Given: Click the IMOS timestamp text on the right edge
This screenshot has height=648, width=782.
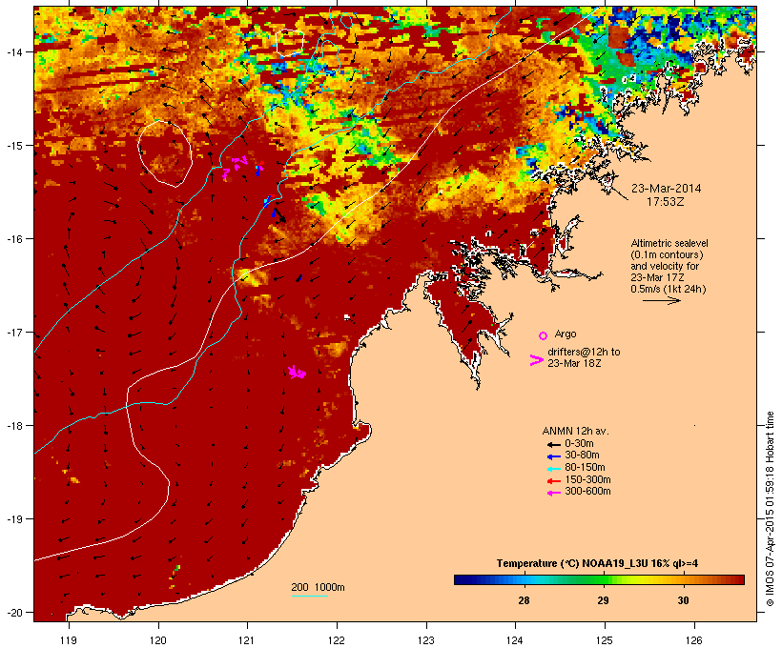Looking at the screenshot, I should coord(770,509).
